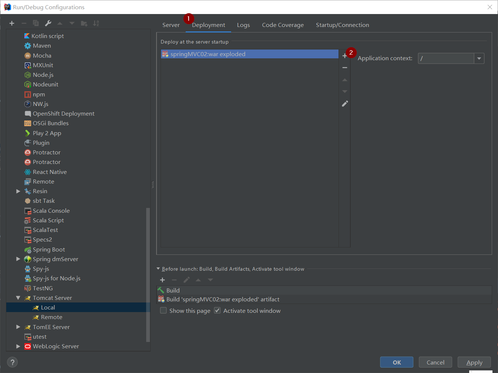This screenshot has height=373, width=498.
Task: Click the Node.js icon in tree
Action: click(x=28, y=75)
